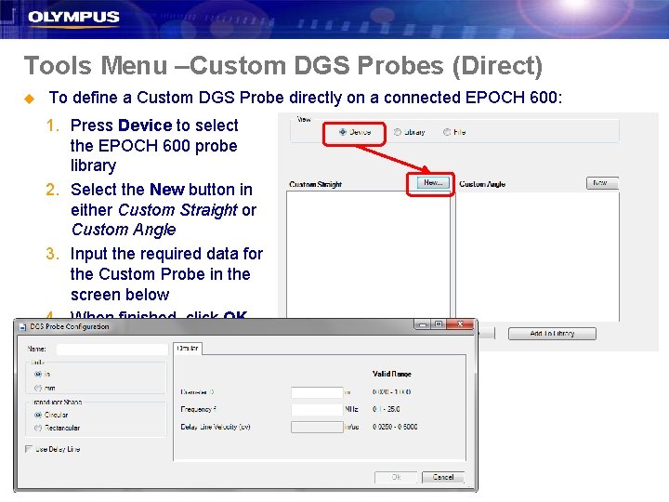Click the Add To Library button
The height and width of the screenshot is (502, 669).
point(552,334)
